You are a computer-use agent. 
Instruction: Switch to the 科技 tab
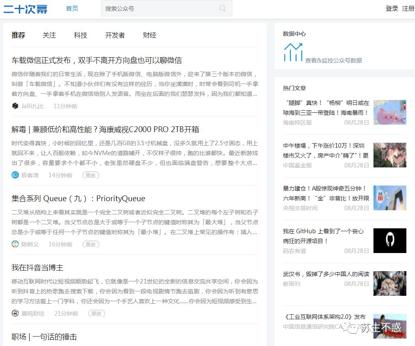(81, 35)
